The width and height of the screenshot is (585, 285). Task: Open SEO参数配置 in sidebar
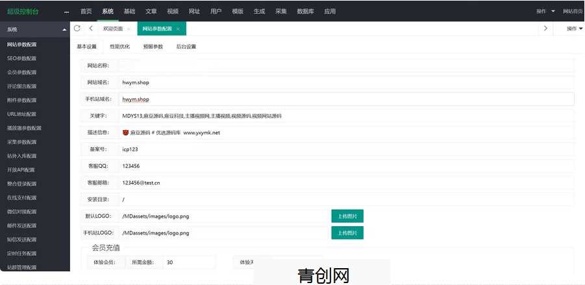pyautogui.click(x=22, y=58)
